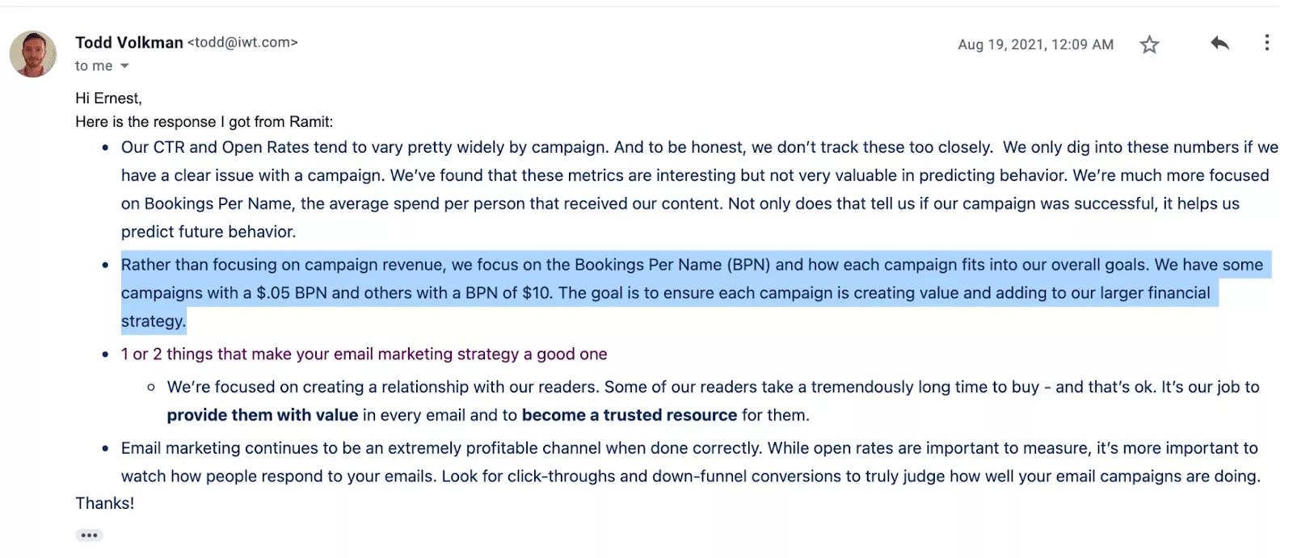Click the paragraph starting 'Our CTR and Open Rates'

700,190
